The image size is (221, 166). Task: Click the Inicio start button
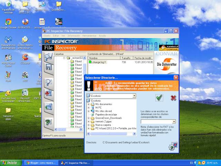10,162
